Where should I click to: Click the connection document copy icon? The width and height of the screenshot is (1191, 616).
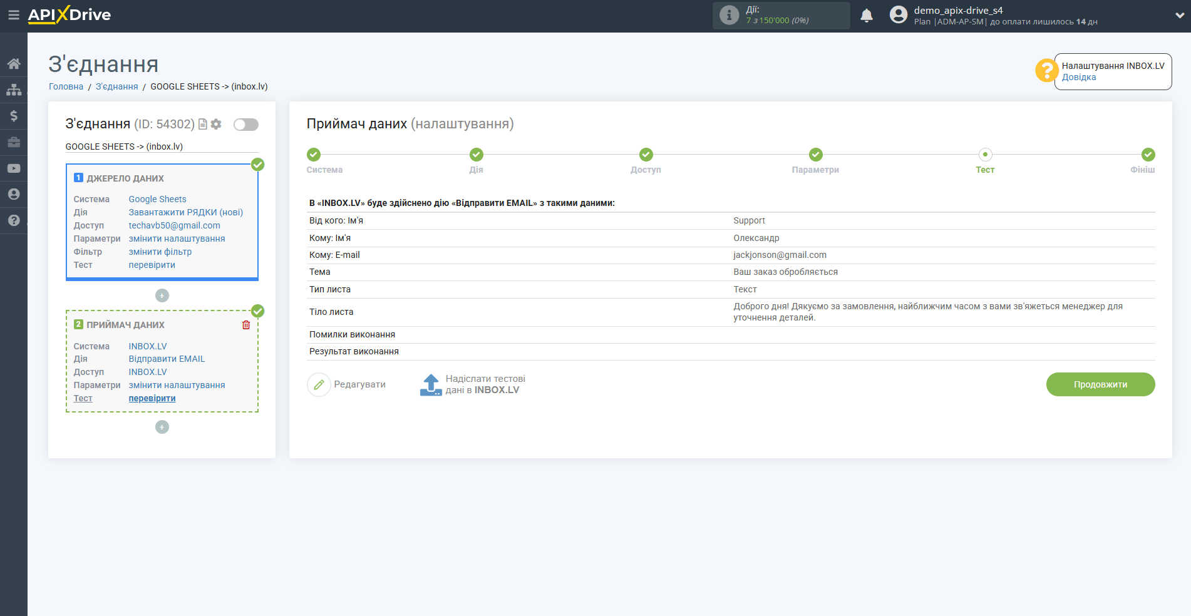tap(203, 125)
